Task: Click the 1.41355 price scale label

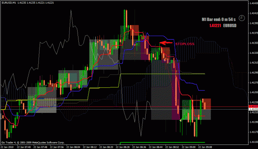Action: (254, 43)
